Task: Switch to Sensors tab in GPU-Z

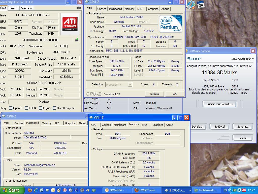Action: point(14,8)
